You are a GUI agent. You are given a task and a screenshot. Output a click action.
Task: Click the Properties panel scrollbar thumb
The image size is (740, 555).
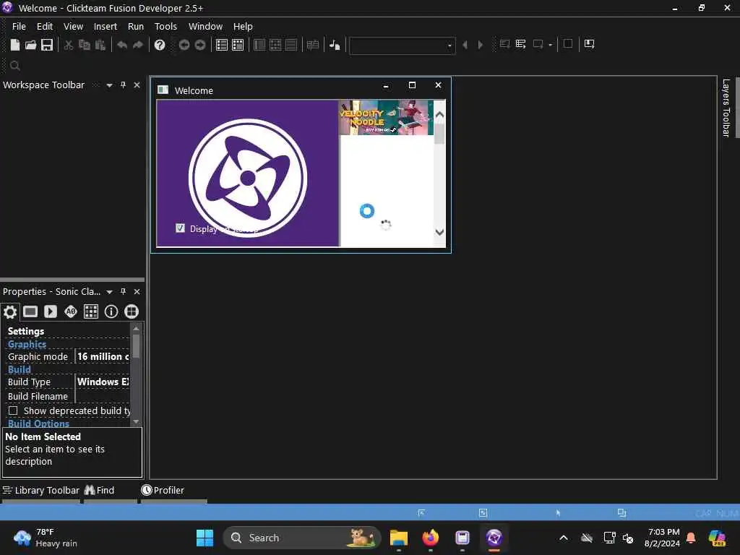click(x=136, y=346)
